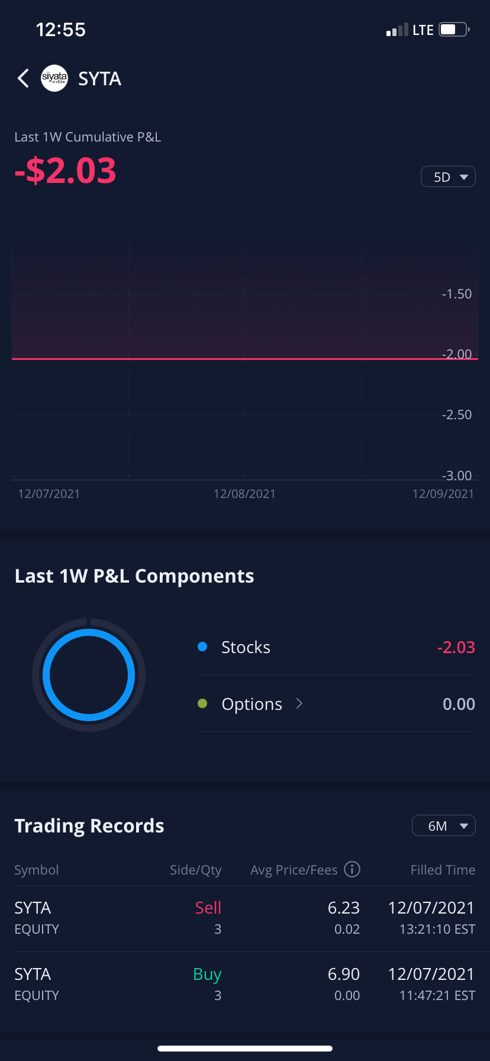Tap the SYTA ticker title
Image resolution: width=490 pixels, height=1061 pixels.
click(x=99, y=79)
